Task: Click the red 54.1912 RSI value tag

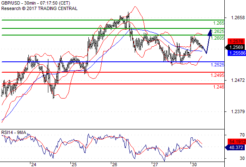Action: pos(236,142)
